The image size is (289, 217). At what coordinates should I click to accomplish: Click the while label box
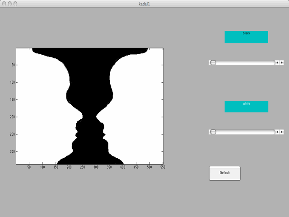pyautogui.click(x=246, y=107)
